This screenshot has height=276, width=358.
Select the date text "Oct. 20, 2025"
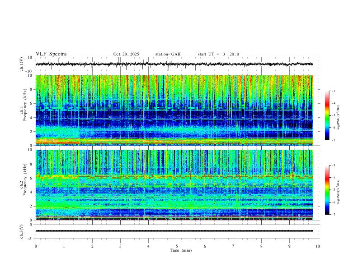pos(126,54)
